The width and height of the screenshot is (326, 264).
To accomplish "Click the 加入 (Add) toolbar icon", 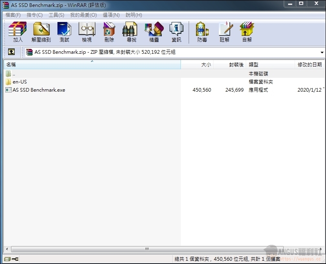I will (18, 32).
